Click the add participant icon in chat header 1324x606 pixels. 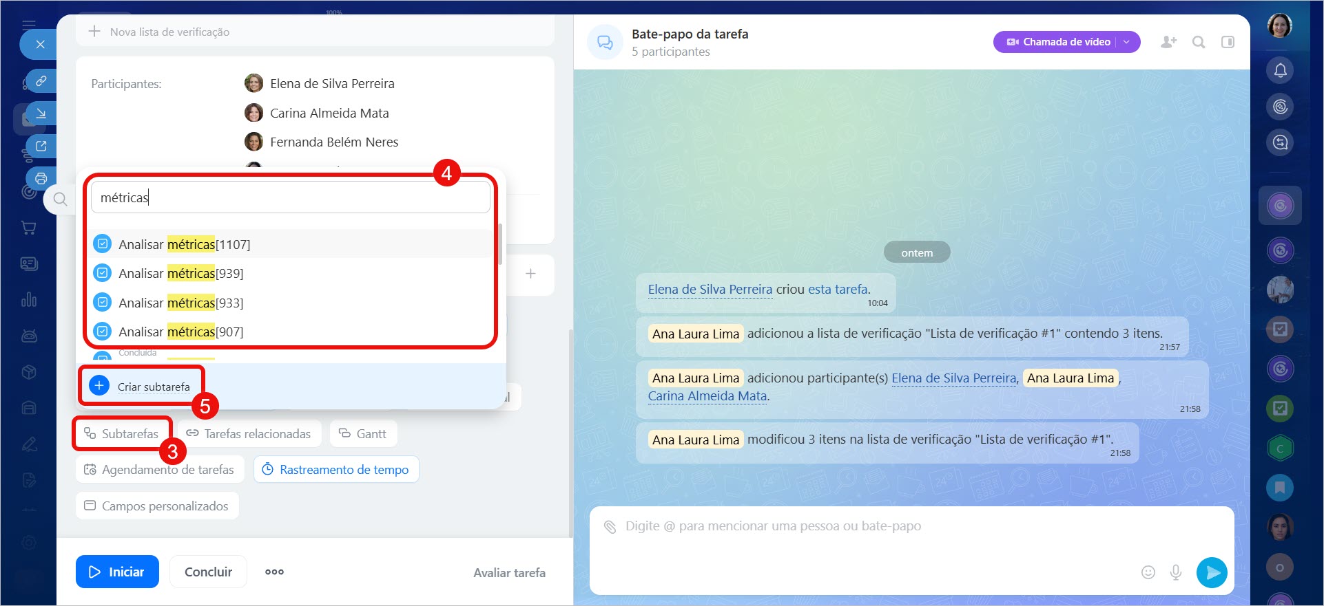click(x=1168, y=42)
